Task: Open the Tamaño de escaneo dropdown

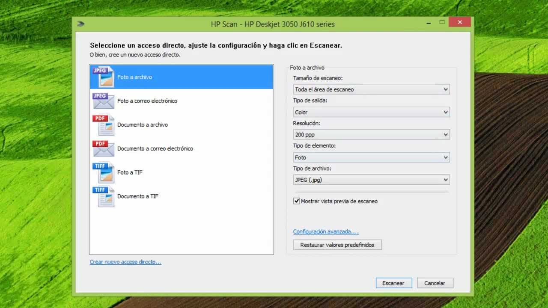Action: (371, 89)
